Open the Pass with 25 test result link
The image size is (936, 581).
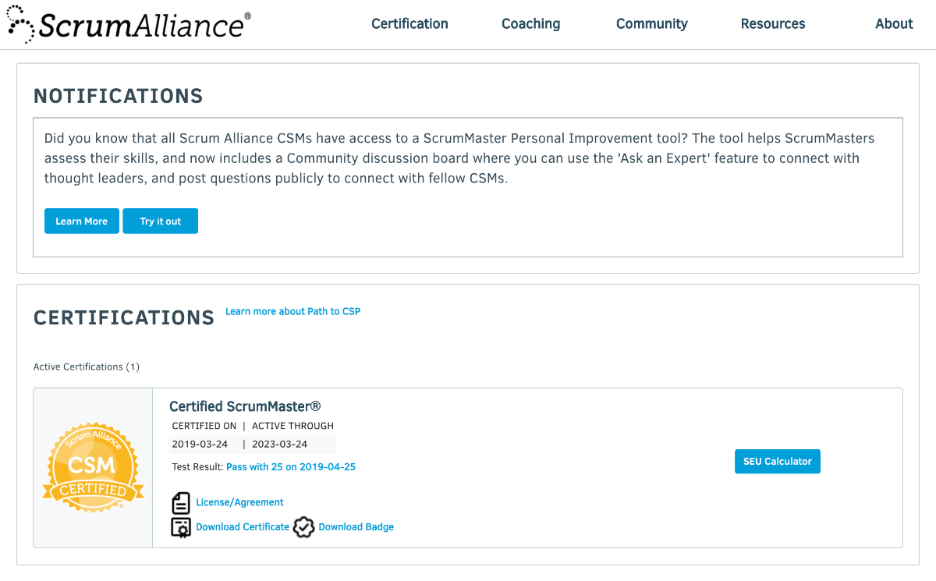[291, 467]
